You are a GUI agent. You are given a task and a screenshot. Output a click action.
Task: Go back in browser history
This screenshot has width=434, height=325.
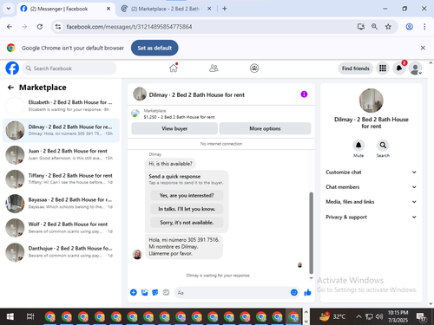(10, 27)
